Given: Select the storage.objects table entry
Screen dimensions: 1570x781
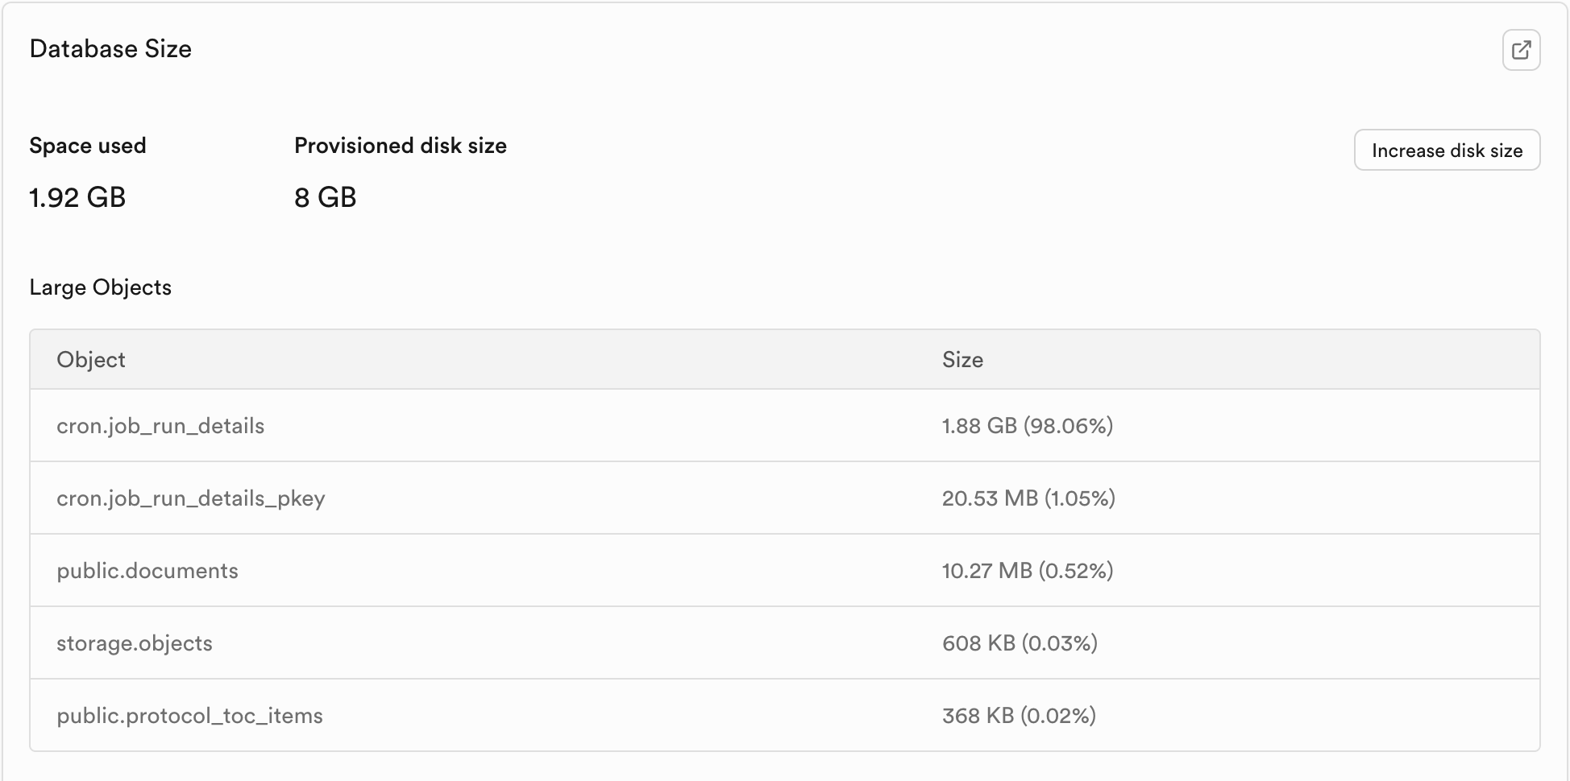Looking at the screenshot, I should pyautogui.click(x=135, y=643).
